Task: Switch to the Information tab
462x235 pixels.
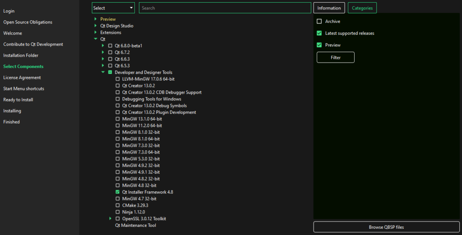Action: point(329,8)
